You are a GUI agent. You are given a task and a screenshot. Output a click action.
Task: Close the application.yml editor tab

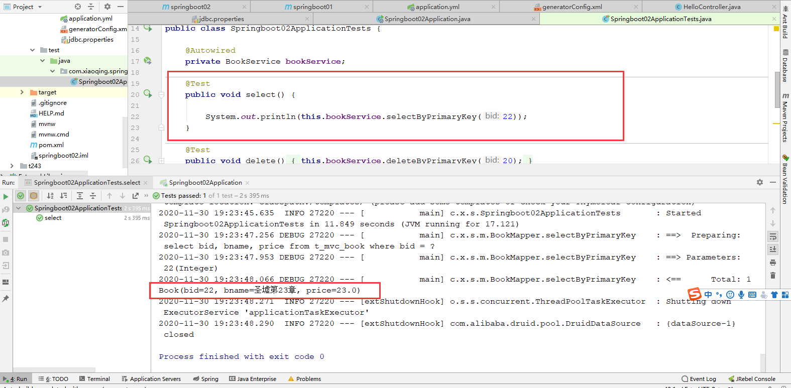[x=493, y=7]
